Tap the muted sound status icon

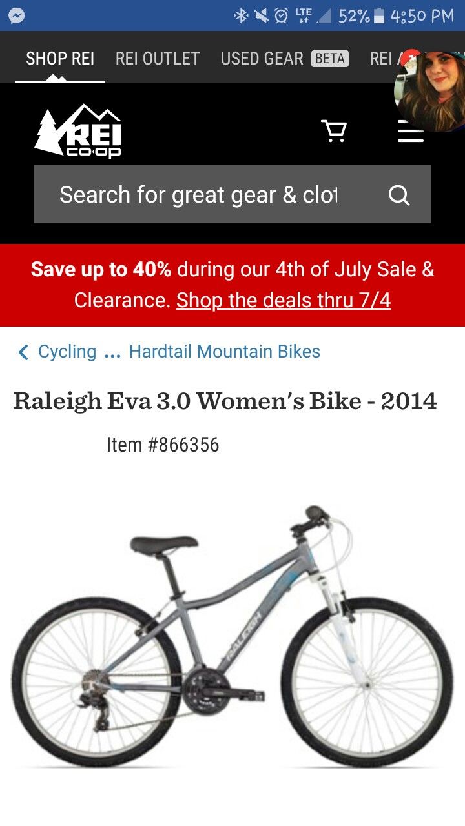261,15
